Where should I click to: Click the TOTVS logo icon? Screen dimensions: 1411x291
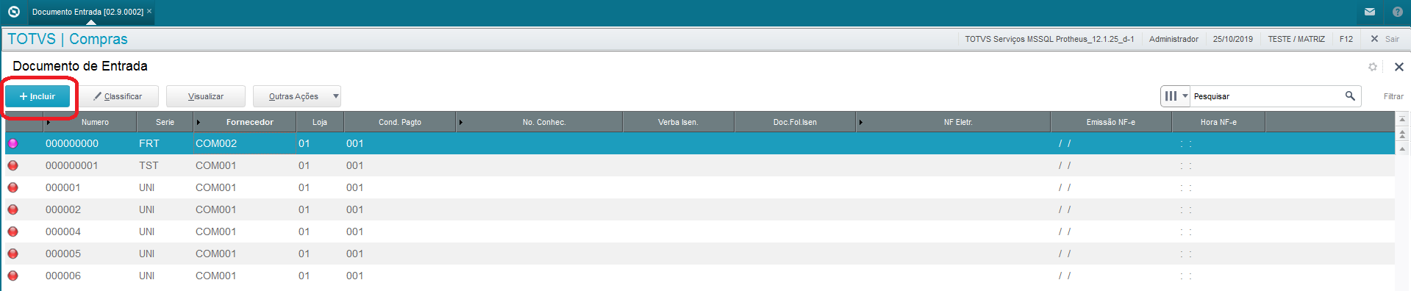13,12
